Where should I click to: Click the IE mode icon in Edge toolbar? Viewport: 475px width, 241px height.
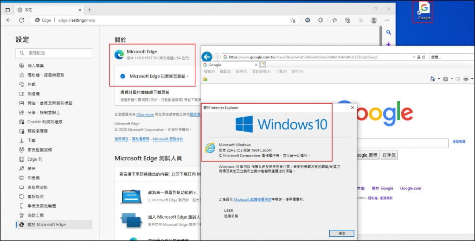[x=360, y=20]
